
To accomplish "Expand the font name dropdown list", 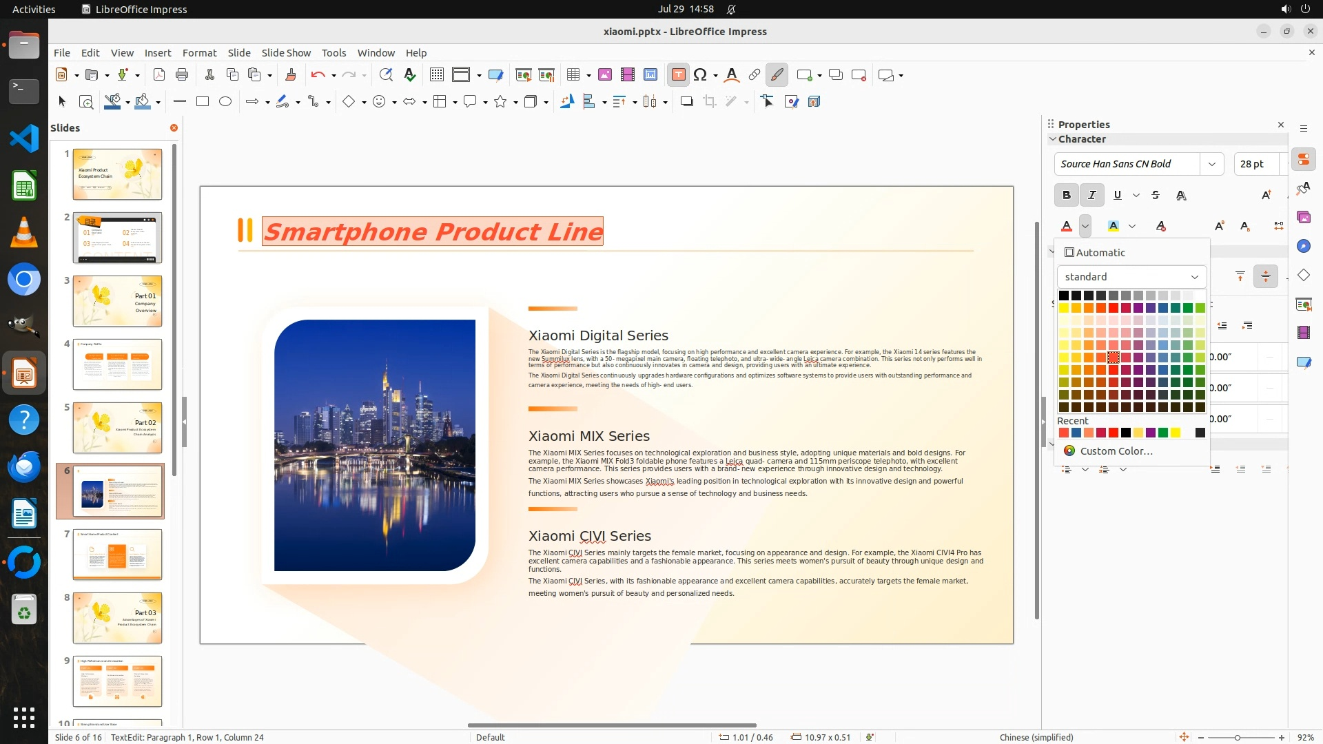I will pos(1211,164).
